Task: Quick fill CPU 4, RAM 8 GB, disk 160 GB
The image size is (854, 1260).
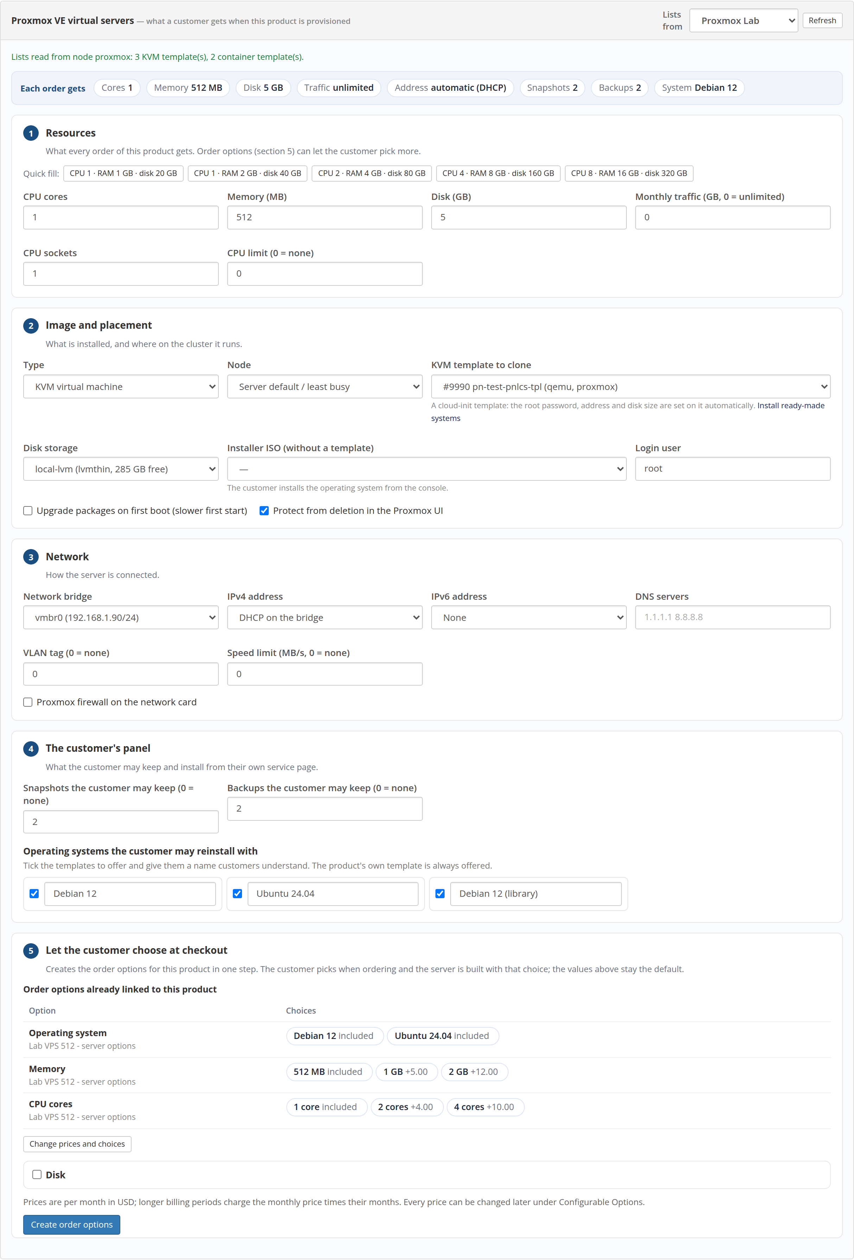Action: [x=498, y=174]
